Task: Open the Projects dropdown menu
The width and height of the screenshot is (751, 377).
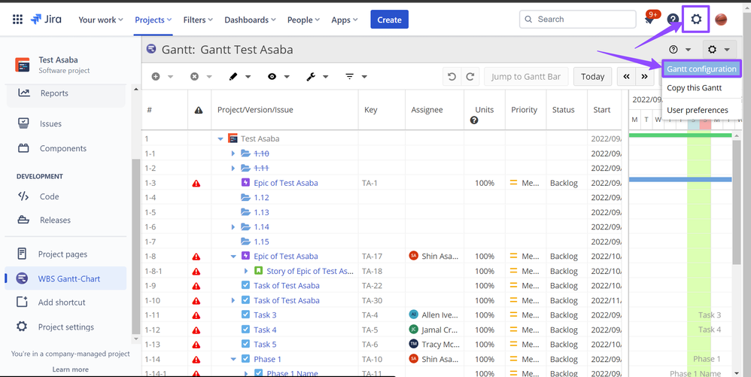Action: coord(153,20)
